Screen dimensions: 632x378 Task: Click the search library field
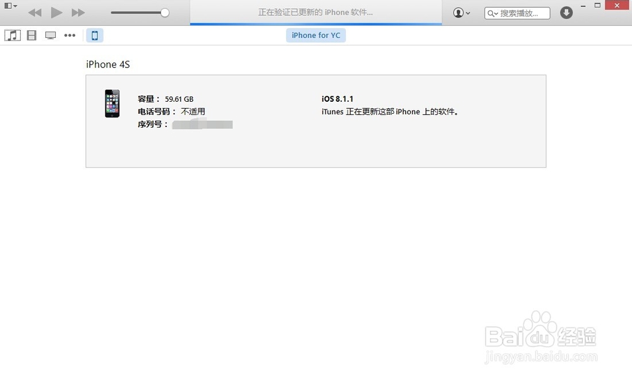(x=517, y=13)
